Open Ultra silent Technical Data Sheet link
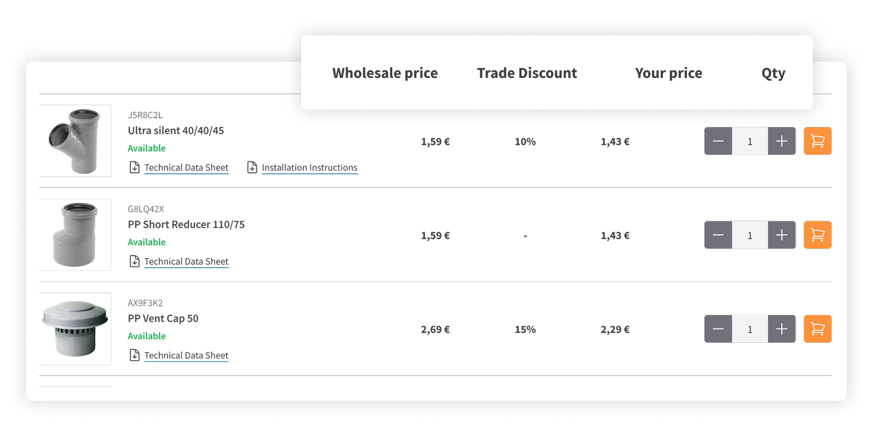The image size is (873, 436). [x=186, y=168]
